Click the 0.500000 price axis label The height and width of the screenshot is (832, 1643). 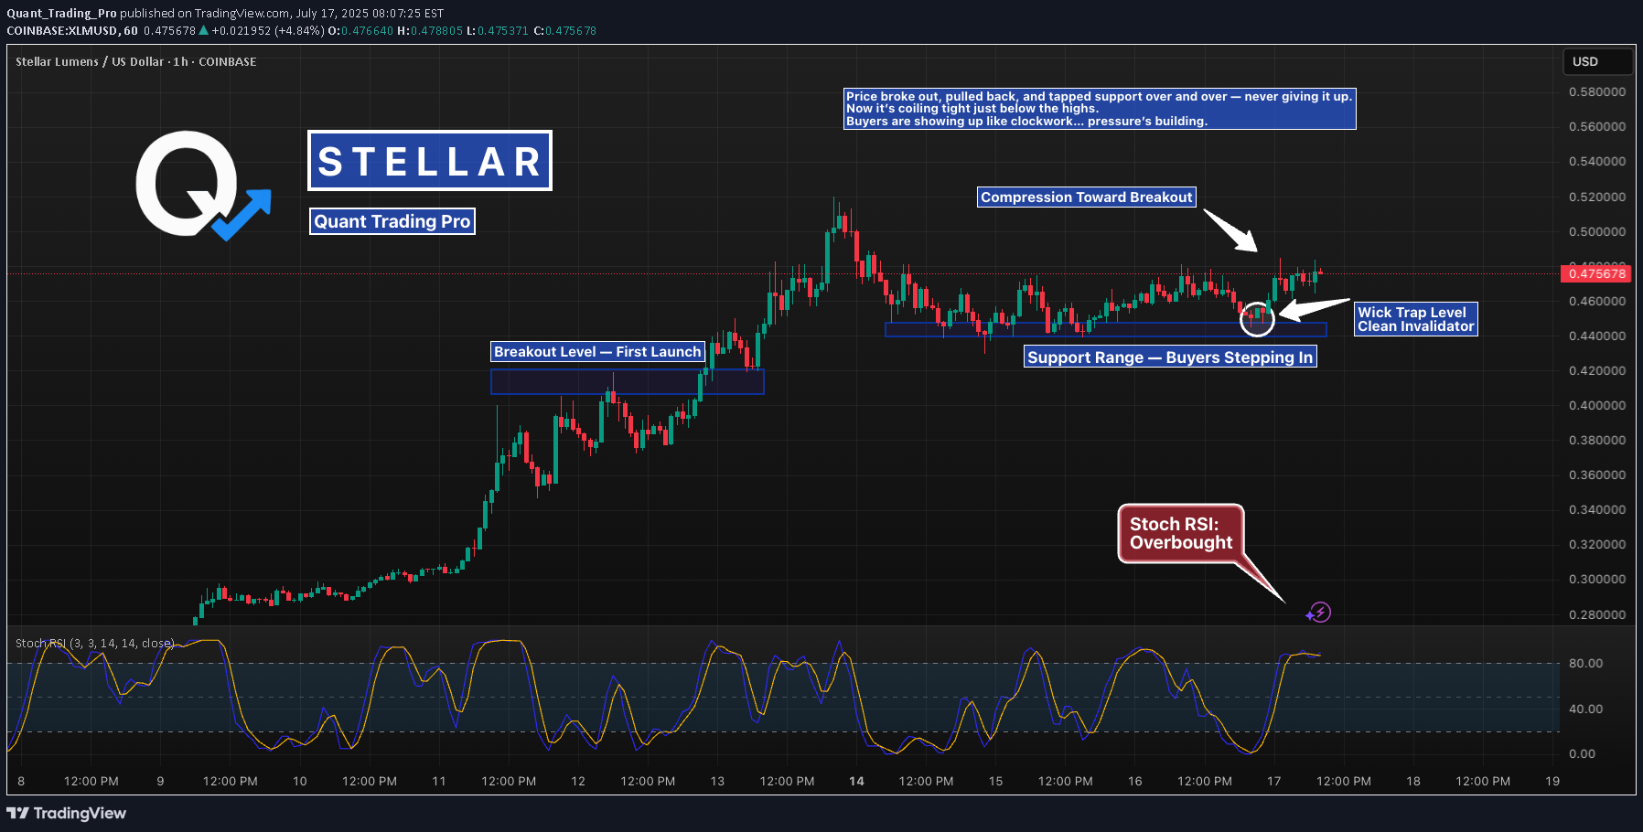[x=1597, y=231]
